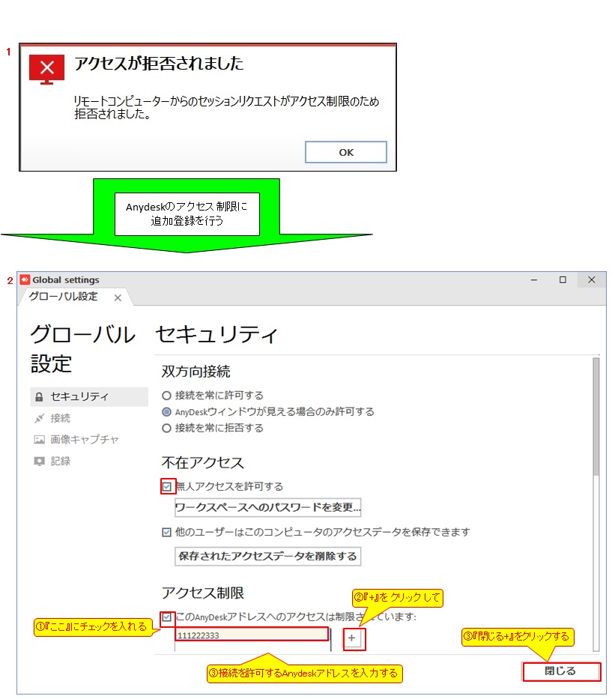Toggle 他のユーザーはアクセスデータを保存できます checkbox

click(x=167, y=532)
